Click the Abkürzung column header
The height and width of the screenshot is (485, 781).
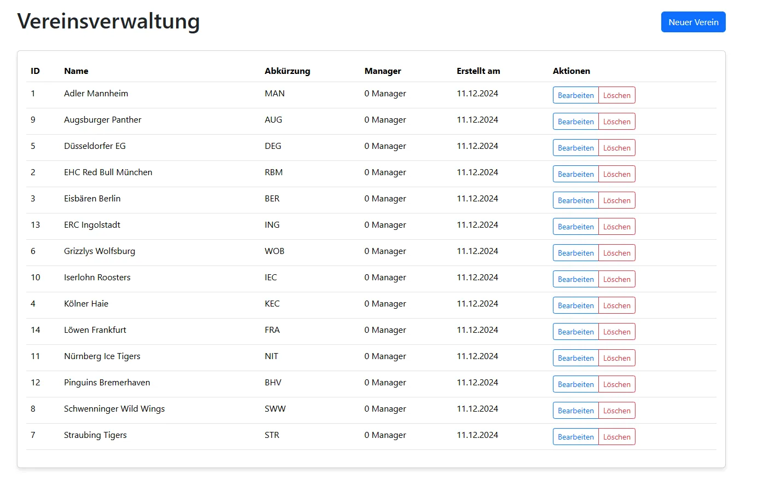(287, 71)
